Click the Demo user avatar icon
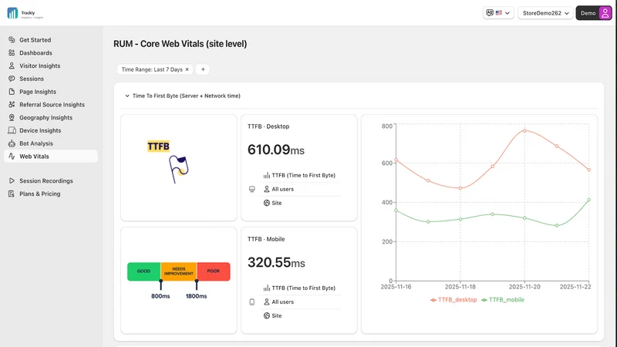The height and width of the screenshot is (347, 617). [x=605, y=13]
